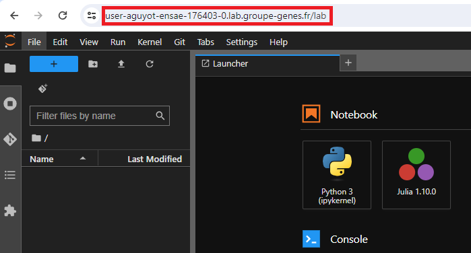Open the File Browser sidebar panel

[10, 68]
